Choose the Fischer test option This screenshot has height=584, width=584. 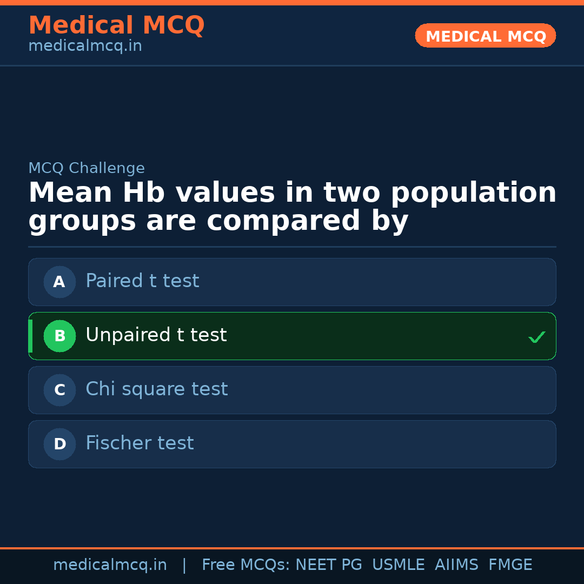click(140, 443)
